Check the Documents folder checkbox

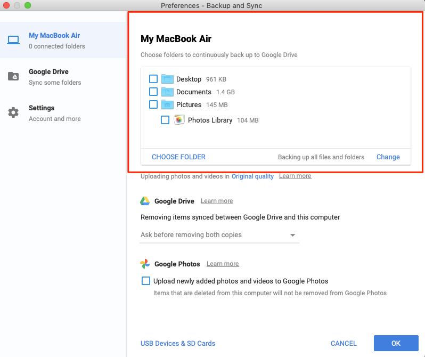pos(153,92)
